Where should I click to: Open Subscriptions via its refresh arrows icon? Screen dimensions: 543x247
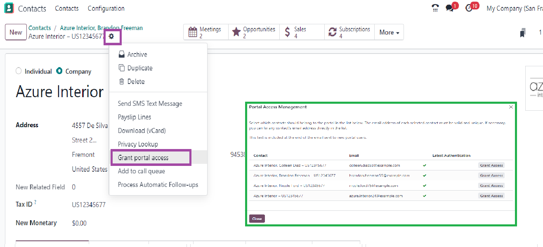coord(332,32)
